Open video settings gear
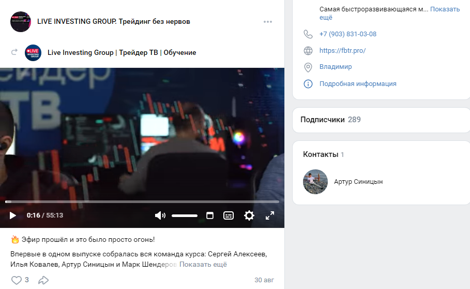 (x=249, y=215)
